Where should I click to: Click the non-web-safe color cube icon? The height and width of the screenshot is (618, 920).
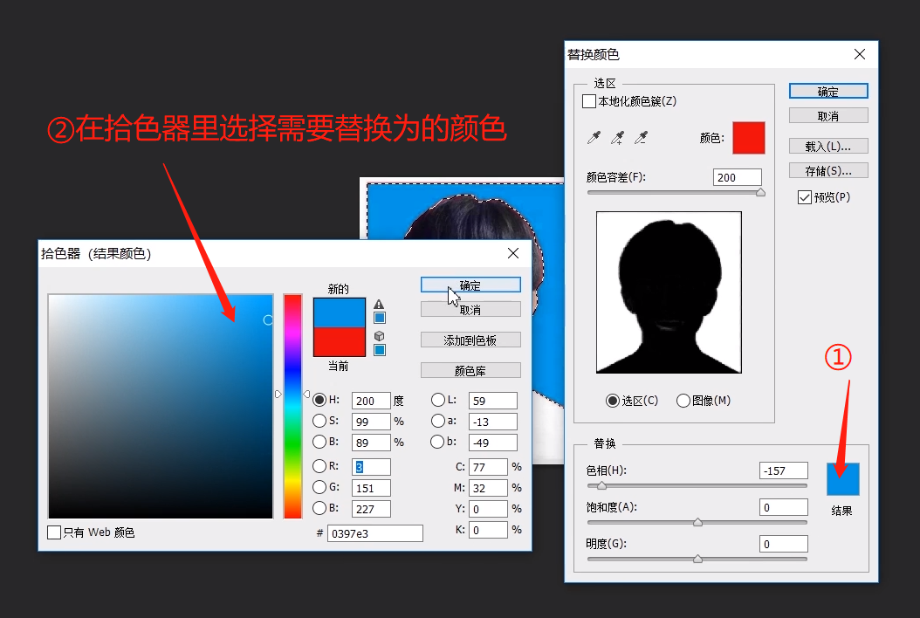click(379, 337)
